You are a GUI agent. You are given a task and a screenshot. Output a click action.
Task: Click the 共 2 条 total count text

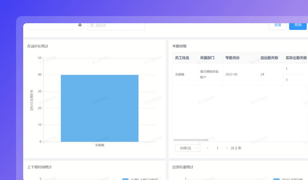coord(236,148)
